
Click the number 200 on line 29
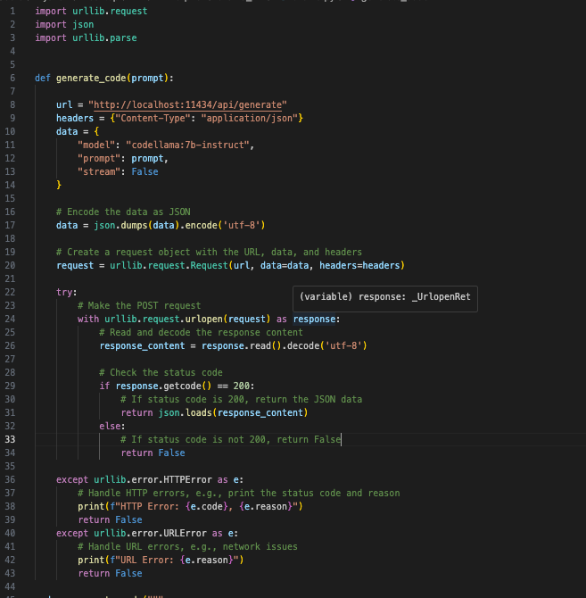click(x=242, y=386)
